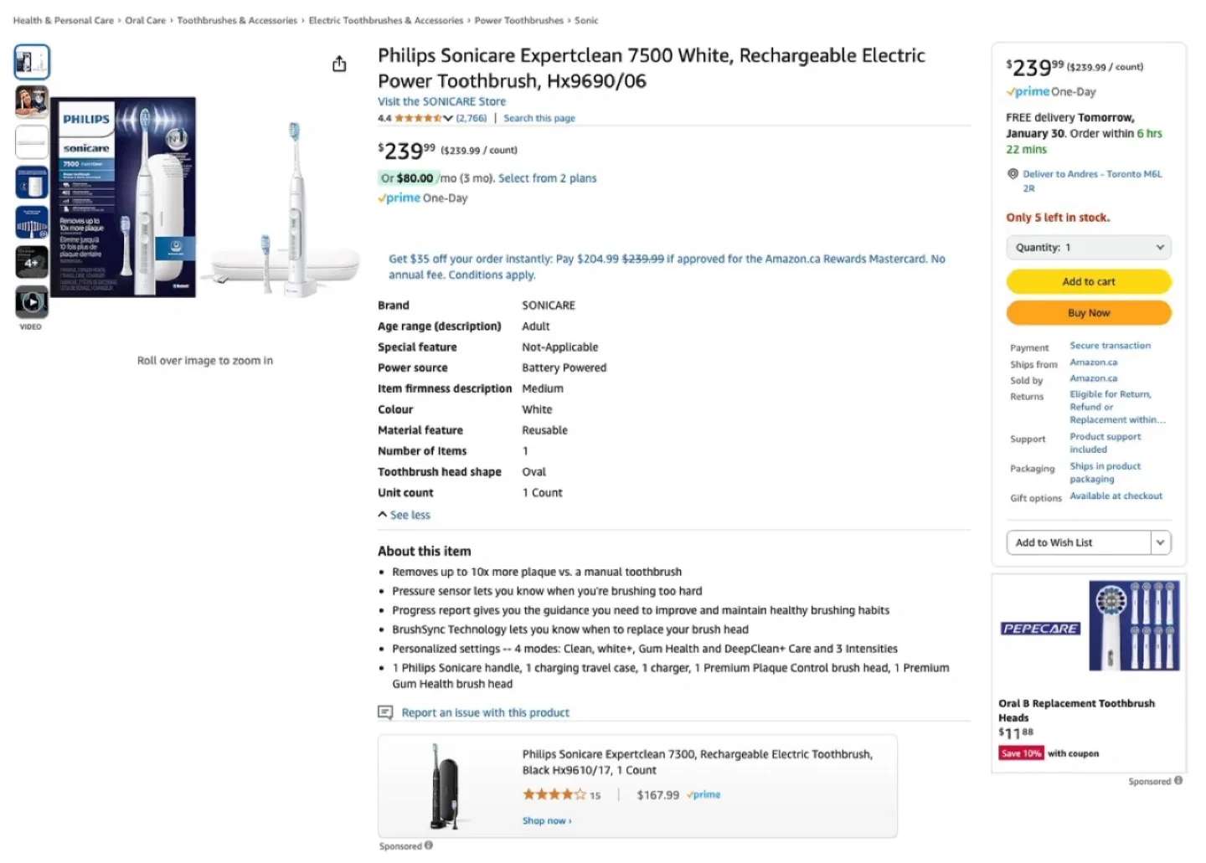The image size is (1206, 863).
Task: Click the Add to cart button
Action: click(1088, 281)
